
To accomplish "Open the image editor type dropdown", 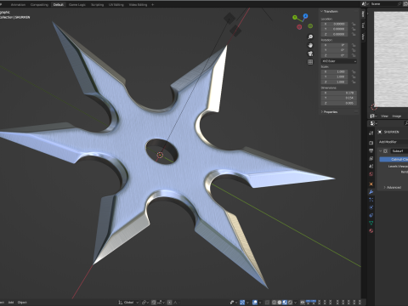I will point(374,116).
